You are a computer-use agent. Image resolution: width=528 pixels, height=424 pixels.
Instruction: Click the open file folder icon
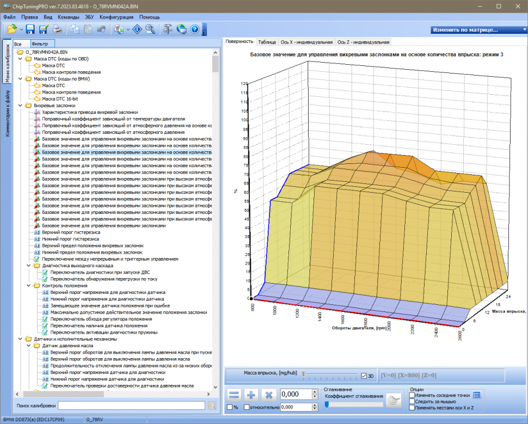(11, 29)
